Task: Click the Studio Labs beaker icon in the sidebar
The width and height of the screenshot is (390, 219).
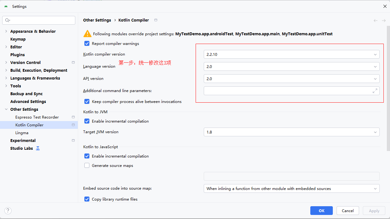Action: pos(38,148)
